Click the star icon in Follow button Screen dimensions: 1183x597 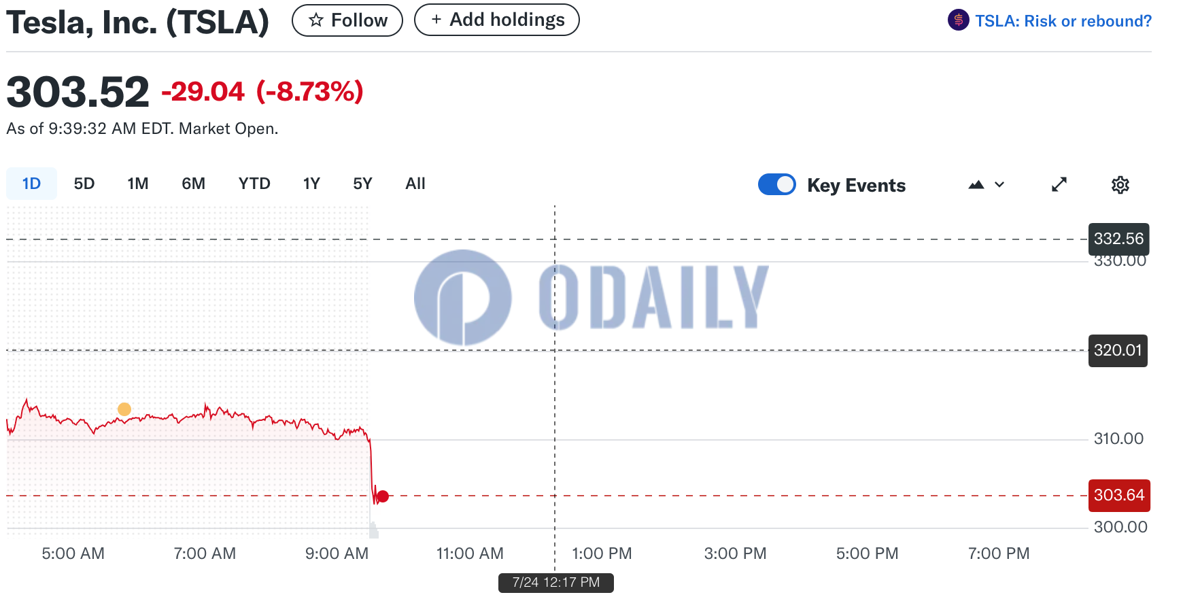(x=315, y=20)
